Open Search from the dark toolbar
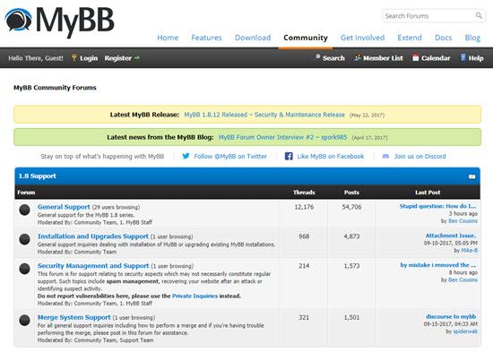This screenshot has height=352, width=493. tap(333, 58)
